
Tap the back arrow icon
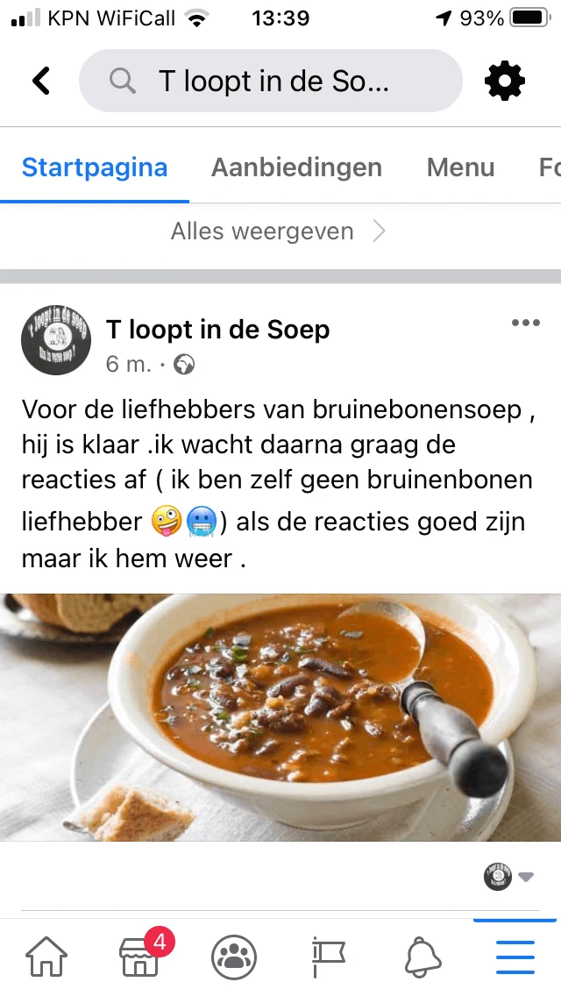(41, 81)
